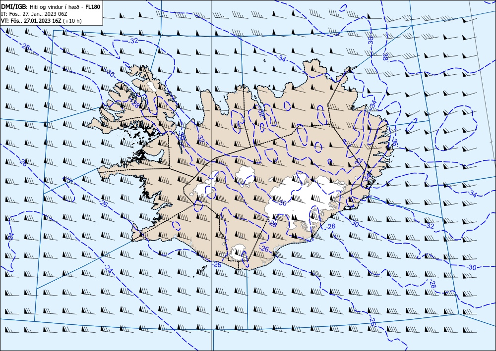Screen dimensions: 496x351
Task: Click the title line 'DMI/IGB: Hiti og vindur í hæð'
Action: point(41,6)
